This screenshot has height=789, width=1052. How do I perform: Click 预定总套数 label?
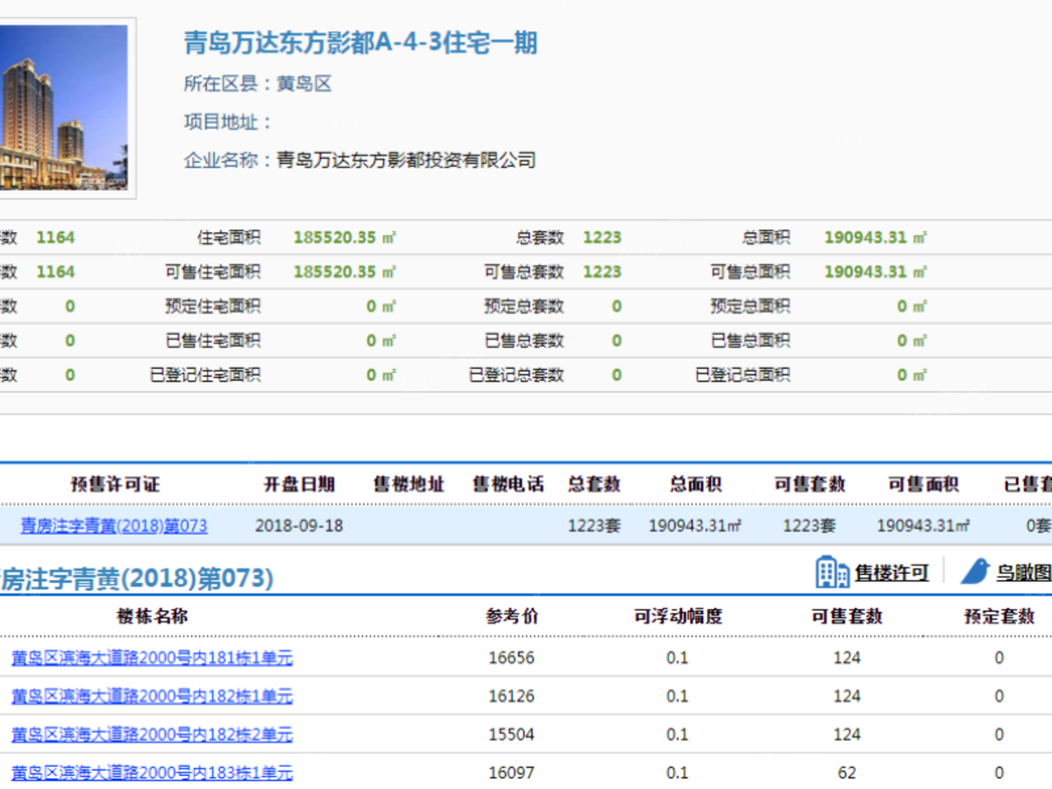523,306
